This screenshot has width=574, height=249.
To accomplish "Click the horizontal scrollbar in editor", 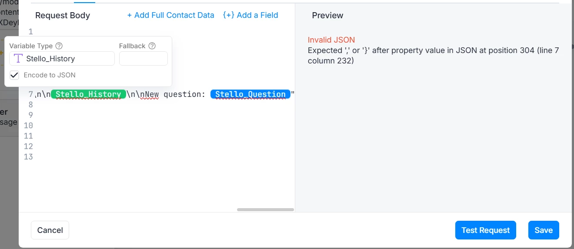I will click(265, 209).
